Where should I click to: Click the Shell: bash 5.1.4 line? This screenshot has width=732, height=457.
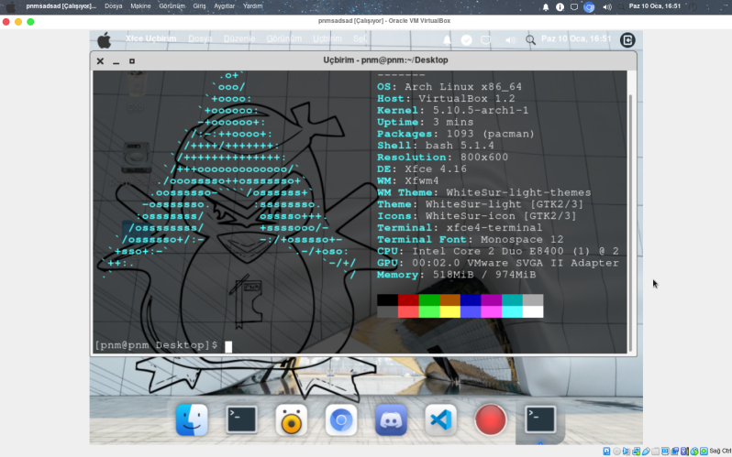[x=435, y=146]
